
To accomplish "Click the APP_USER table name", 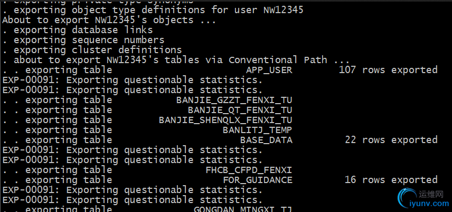I will [269, 70].
